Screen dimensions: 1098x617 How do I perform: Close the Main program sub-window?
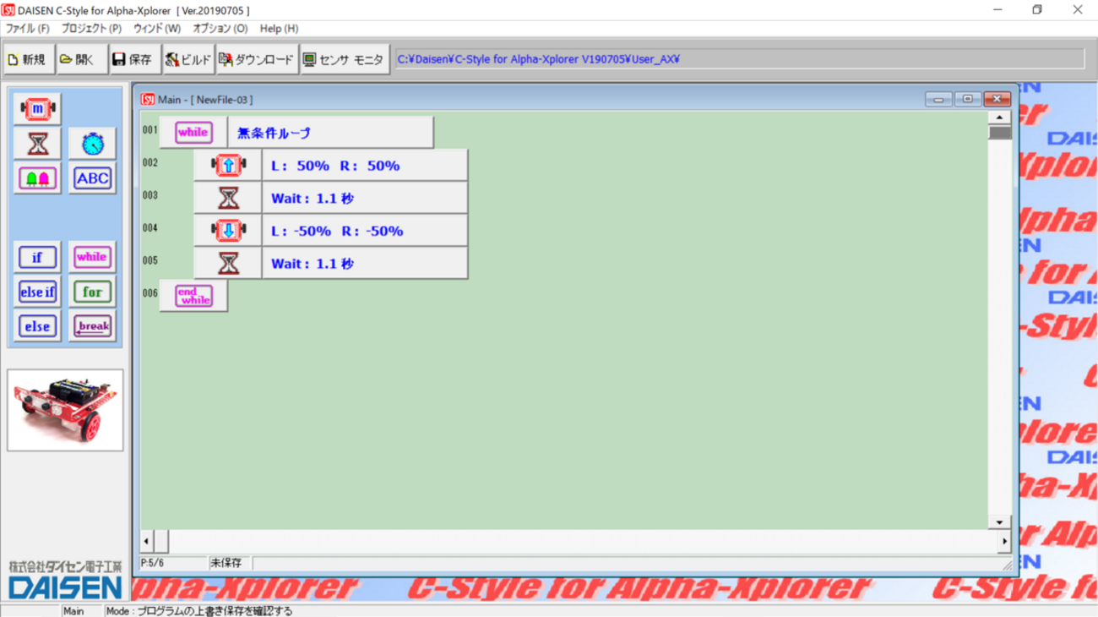(x=997, y=100)
